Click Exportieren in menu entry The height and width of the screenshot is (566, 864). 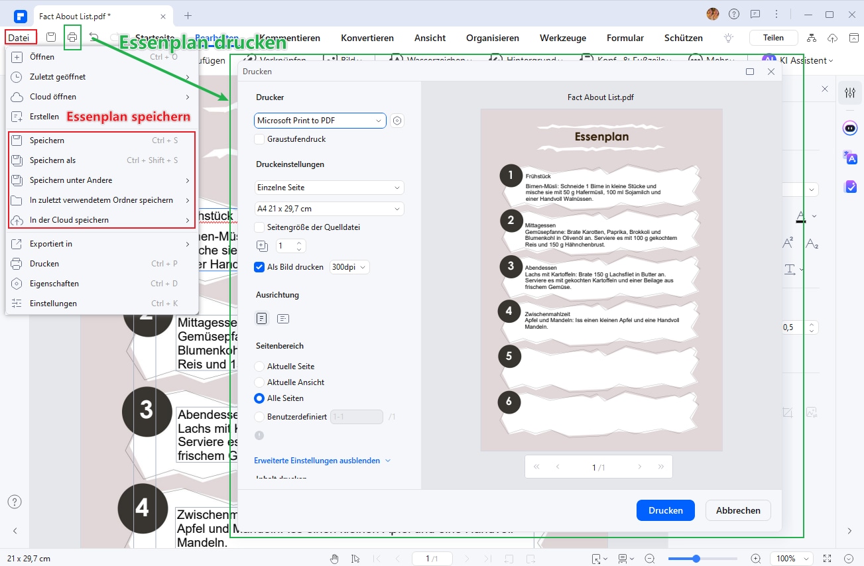101,244
